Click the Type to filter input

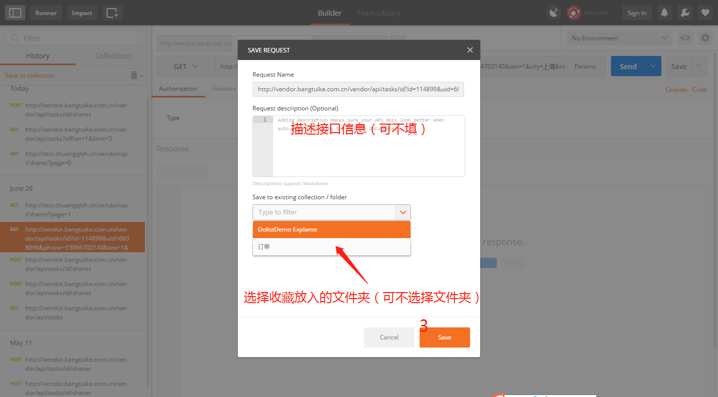pyautogui.click(x=324, y=212)
